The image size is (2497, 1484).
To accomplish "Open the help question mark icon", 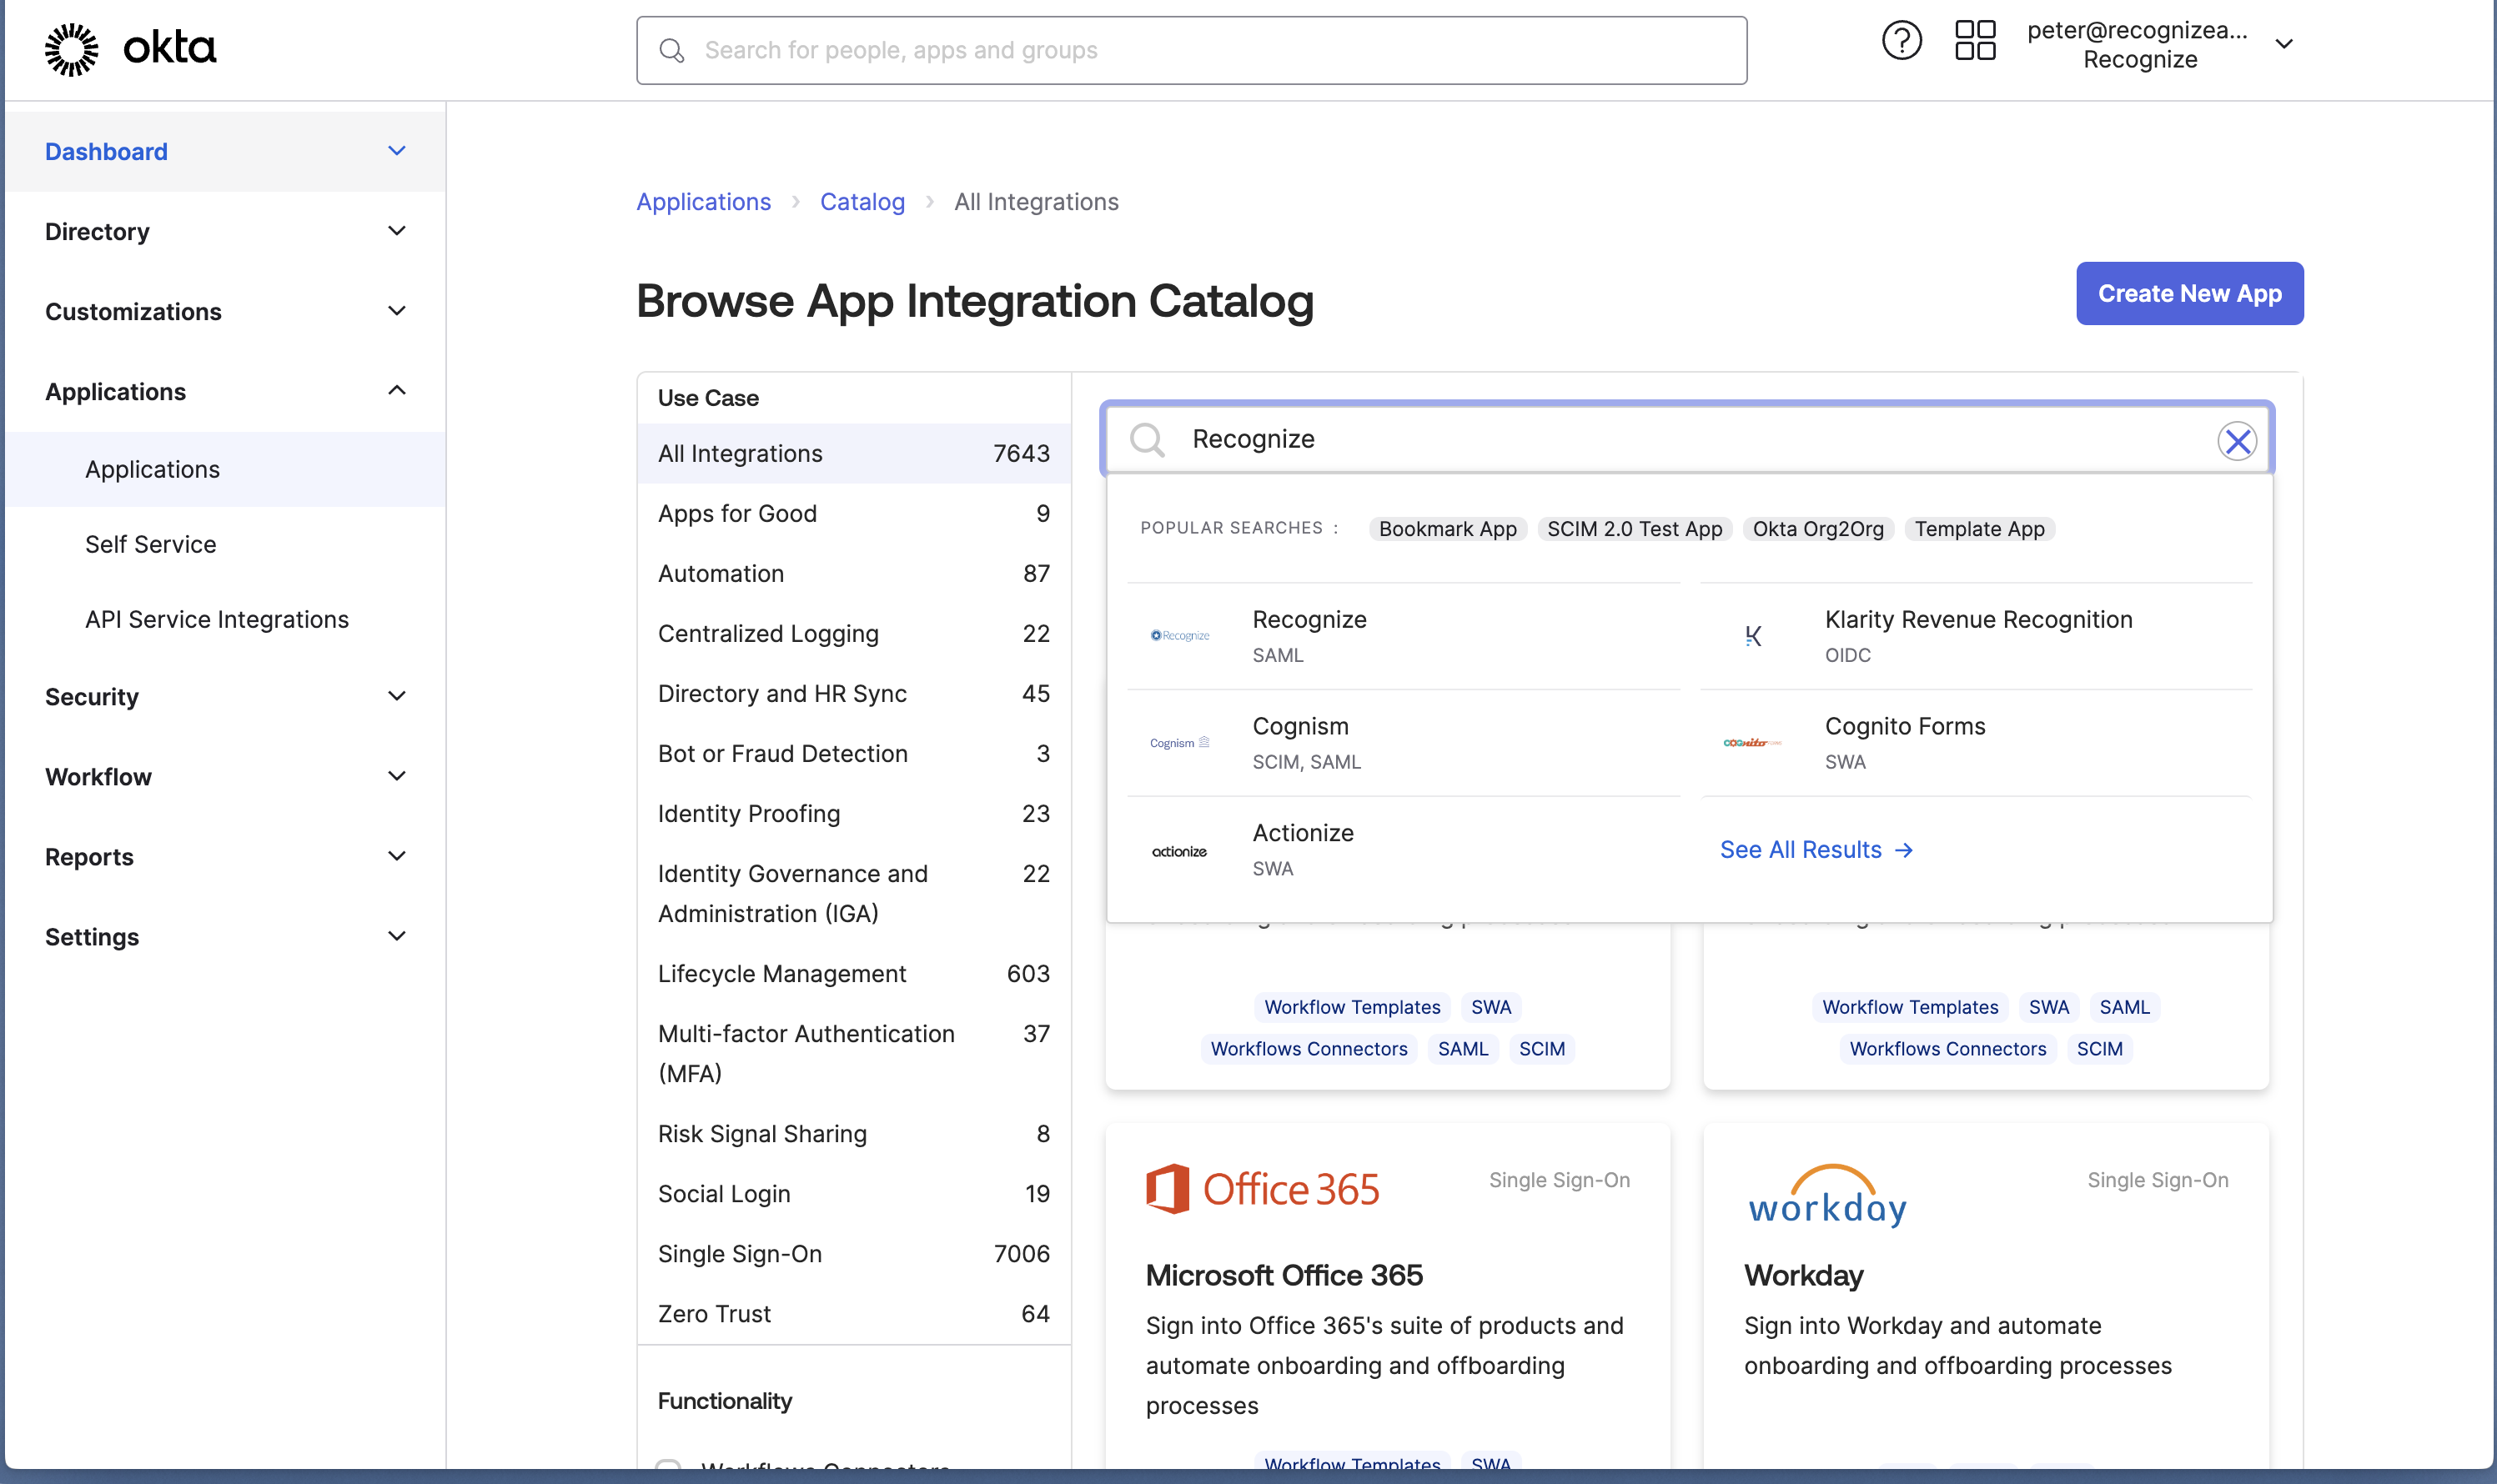I will click(x=1901, y=42).
